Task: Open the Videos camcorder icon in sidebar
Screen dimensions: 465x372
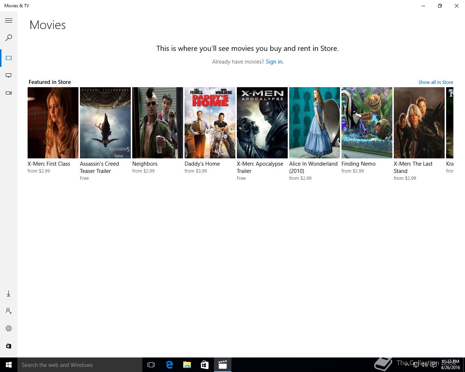Action: [x=9, y=93]
